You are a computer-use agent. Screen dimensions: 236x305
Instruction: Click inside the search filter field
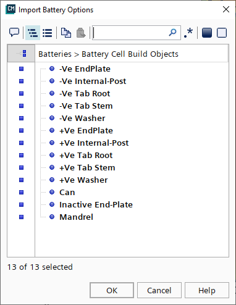point(130,33)
